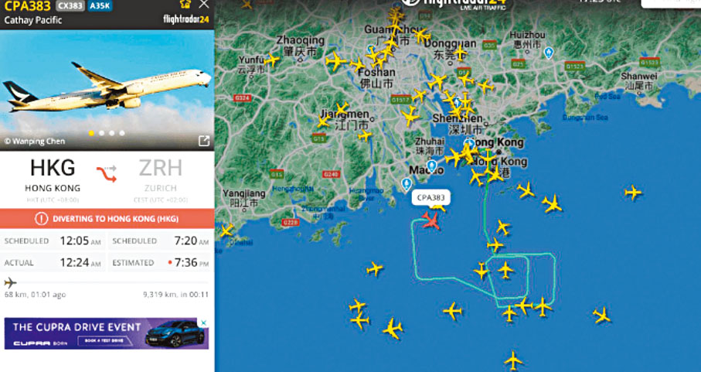Close the Cupra Drive Event ad
Viewport: 701px width, 372px height.
pos(203,323)
